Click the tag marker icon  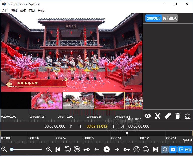click(x=167, y=116)
